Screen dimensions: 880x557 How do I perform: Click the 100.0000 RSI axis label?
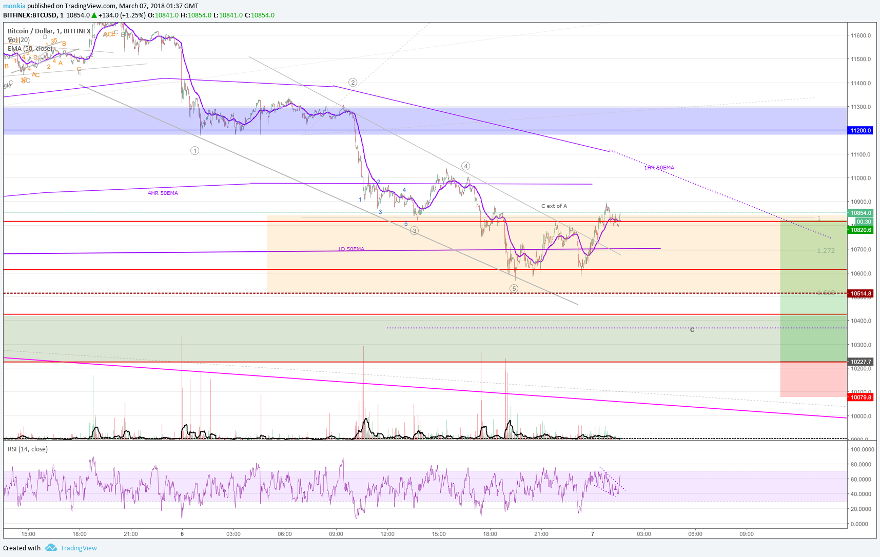click(x=863, y=449)
